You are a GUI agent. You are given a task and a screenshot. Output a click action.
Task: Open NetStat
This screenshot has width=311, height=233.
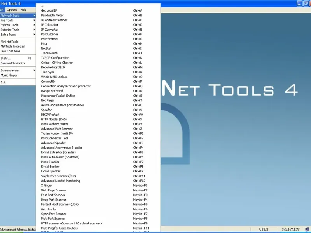tap(98, 48)
